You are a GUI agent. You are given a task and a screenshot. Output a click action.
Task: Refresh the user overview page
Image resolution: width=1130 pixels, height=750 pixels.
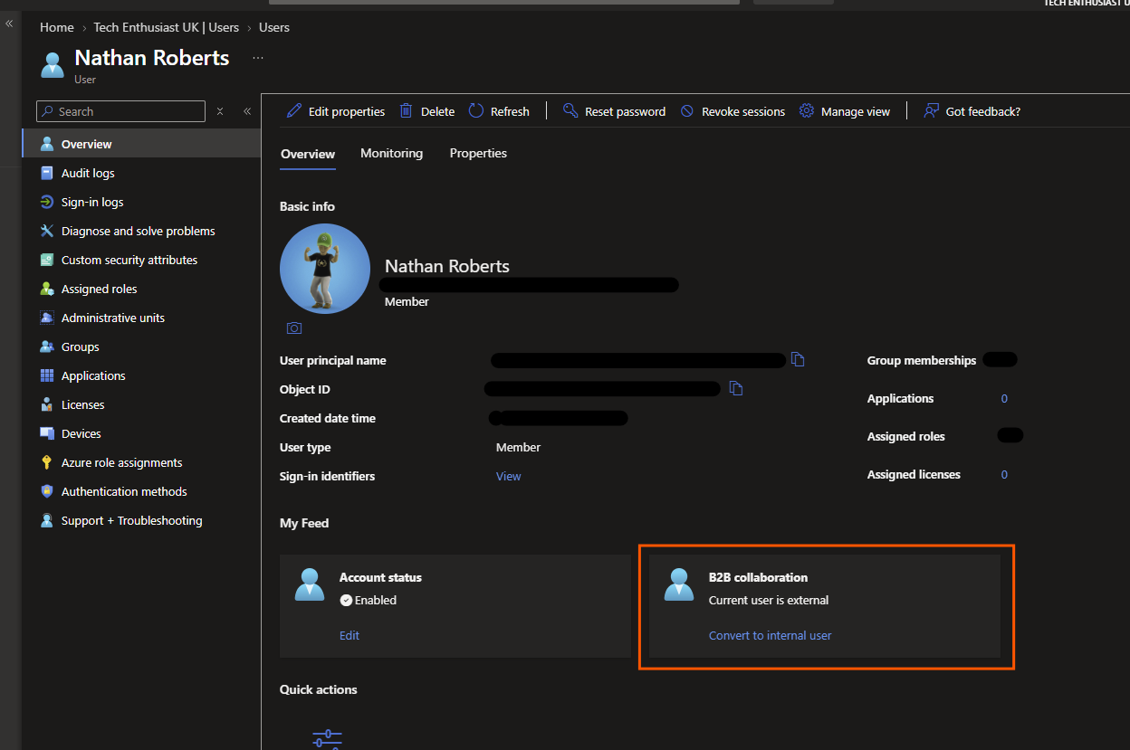point(499,111)
